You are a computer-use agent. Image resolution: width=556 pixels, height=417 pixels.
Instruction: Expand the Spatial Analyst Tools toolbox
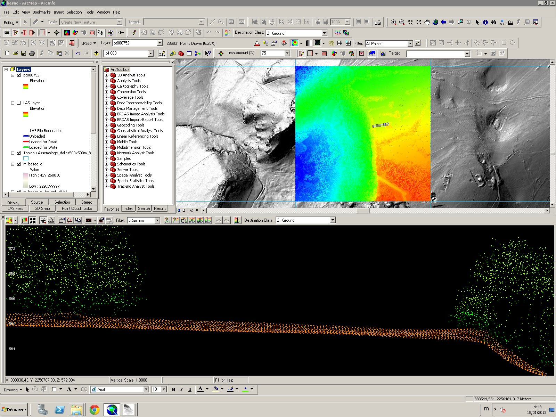[x=107, y=175]
